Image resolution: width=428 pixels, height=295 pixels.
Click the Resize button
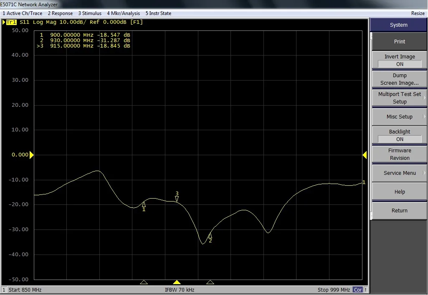(x=418, y=13)
